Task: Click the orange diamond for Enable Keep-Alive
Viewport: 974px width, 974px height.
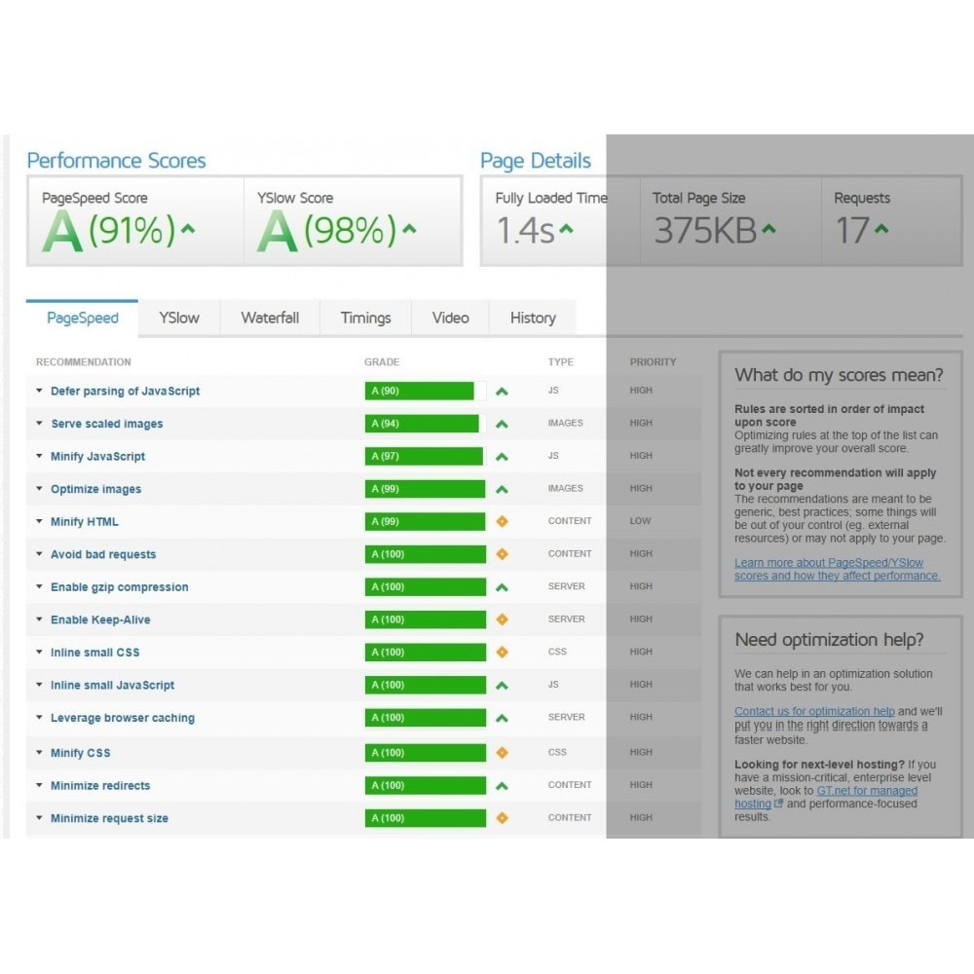Action: 502,619
